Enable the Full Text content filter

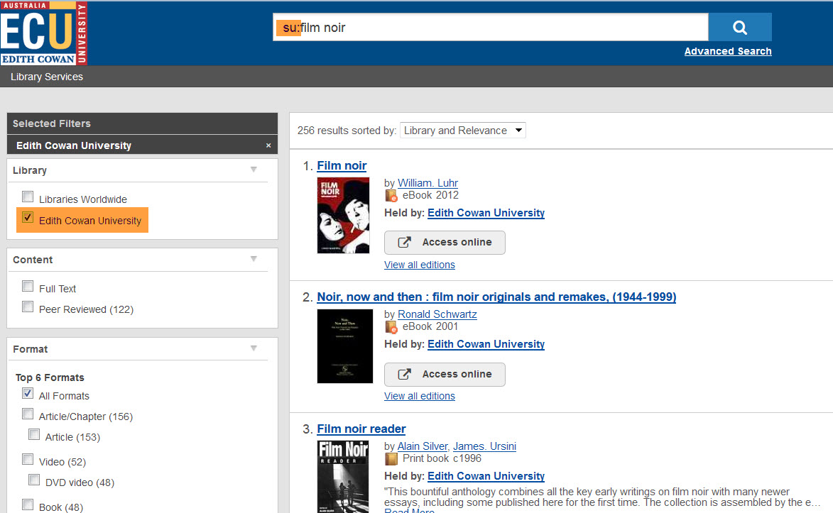28,286
